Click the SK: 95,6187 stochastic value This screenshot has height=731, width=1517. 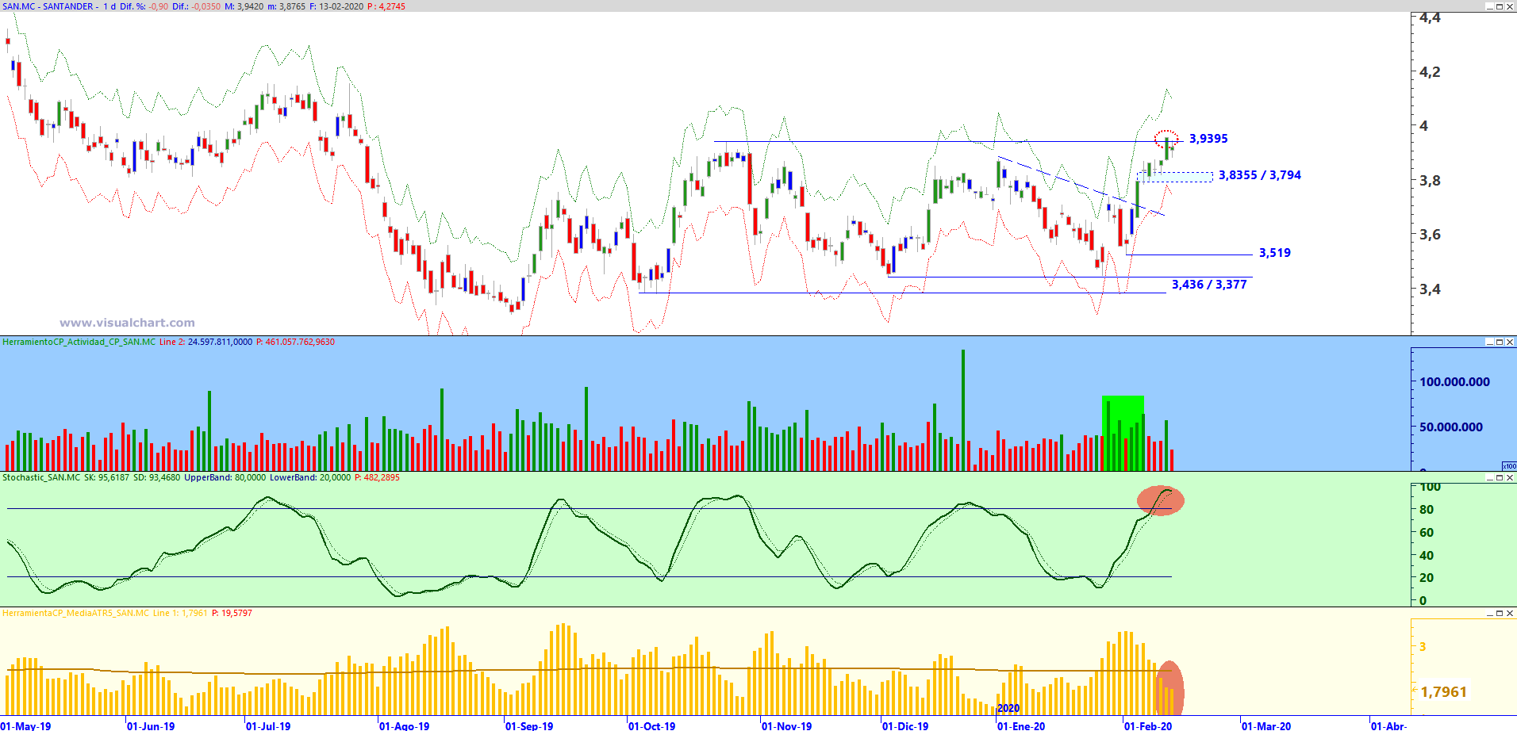pos(106,477)
